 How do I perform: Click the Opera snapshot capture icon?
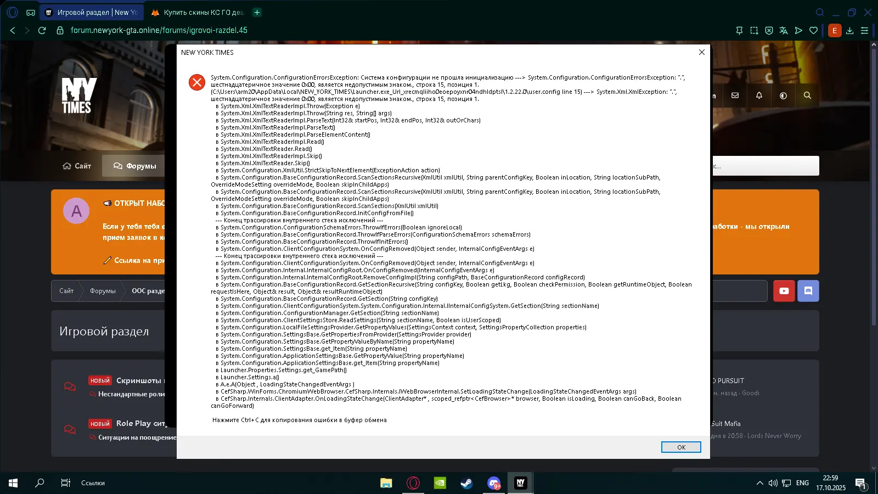tap(754, 31)
